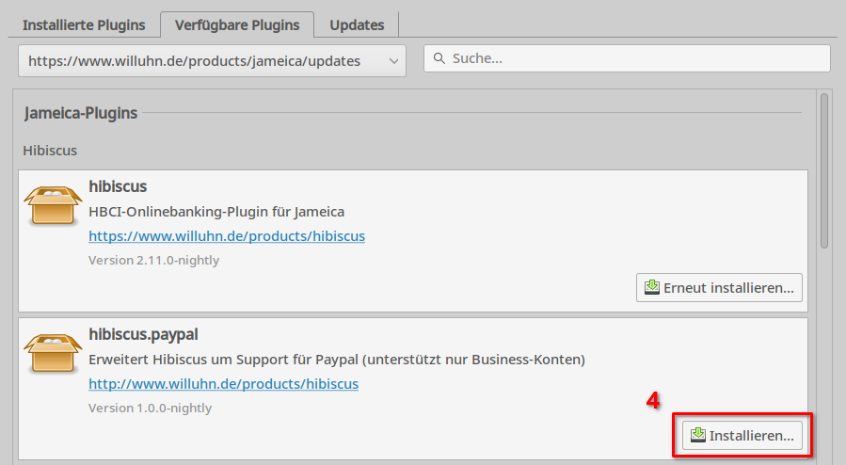Go to the Updates tab
The height and width of the screenshot is (465, 846).
click(357, 24)
